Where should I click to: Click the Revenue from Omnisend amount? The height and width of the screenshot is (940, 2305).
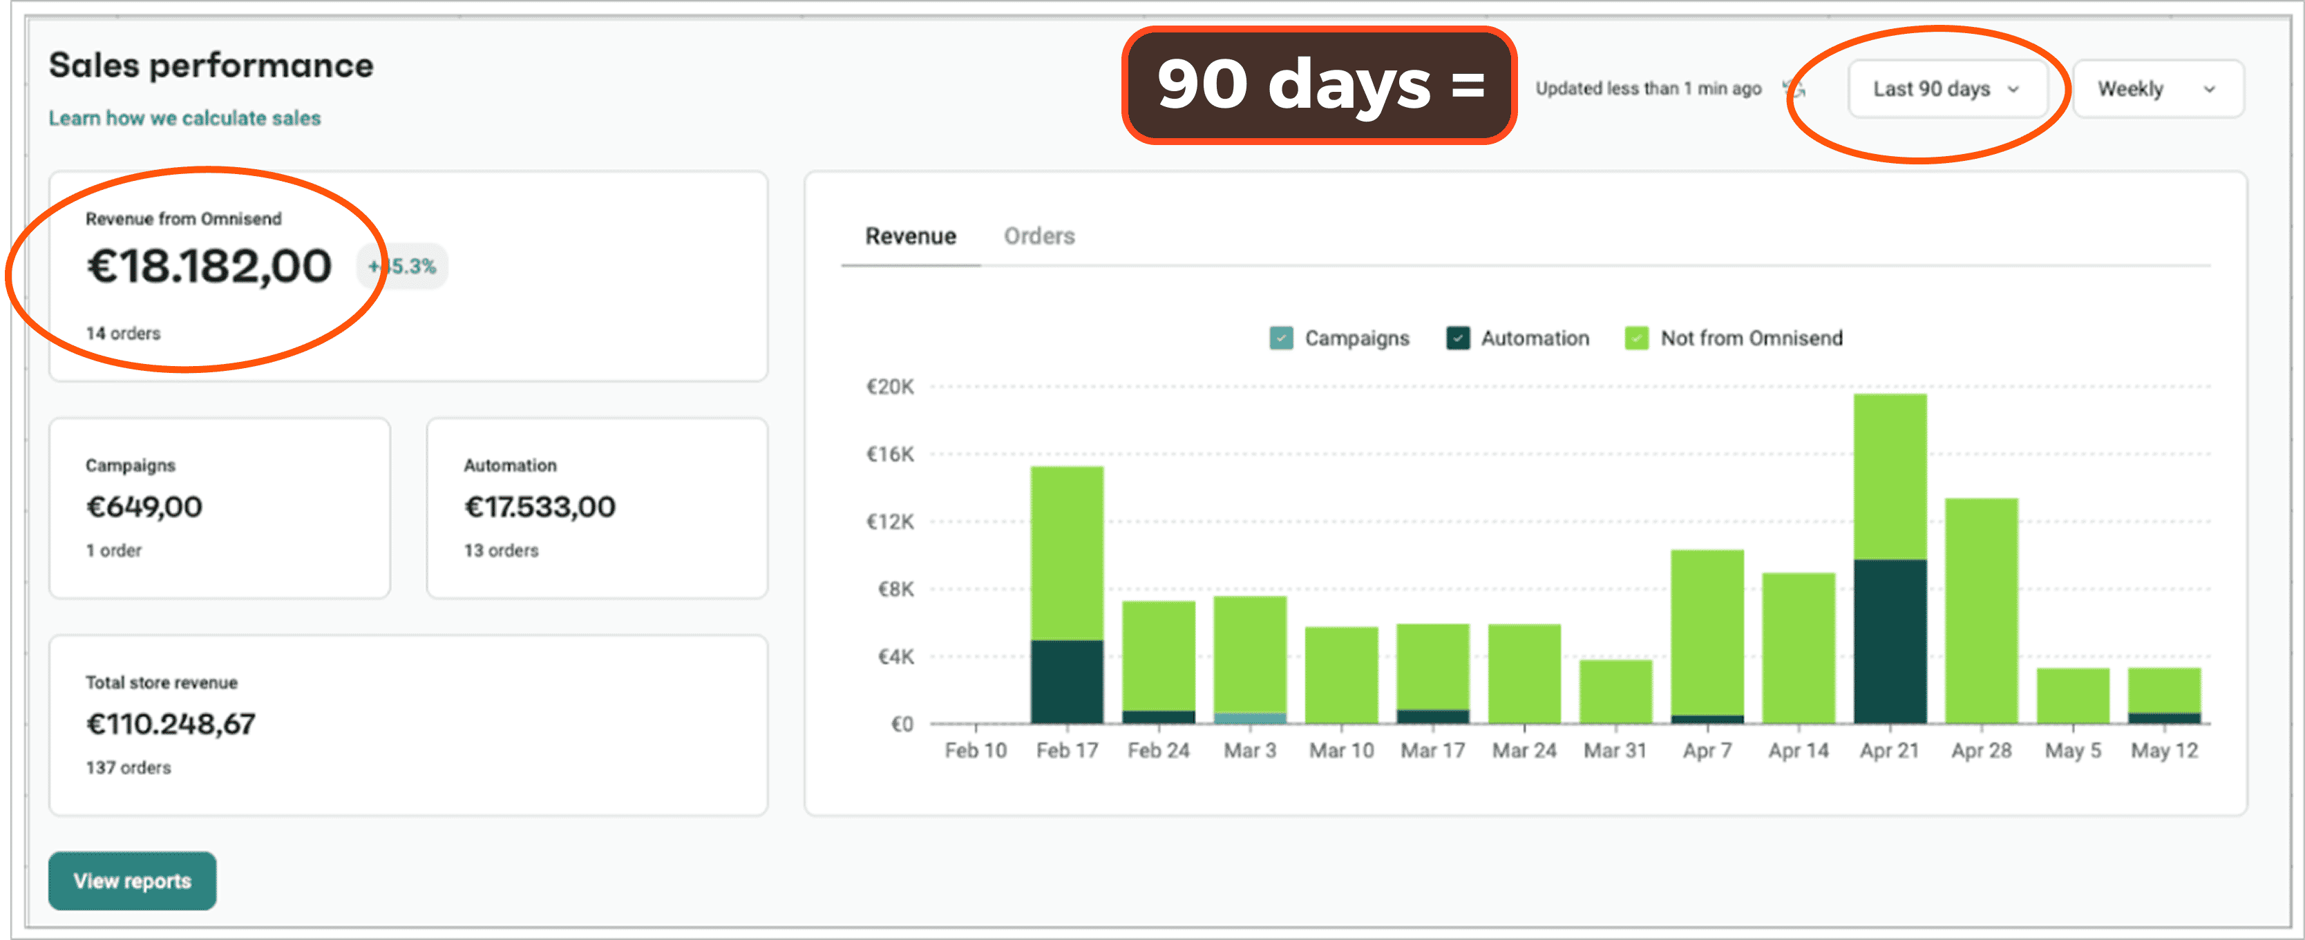point(209,267)
